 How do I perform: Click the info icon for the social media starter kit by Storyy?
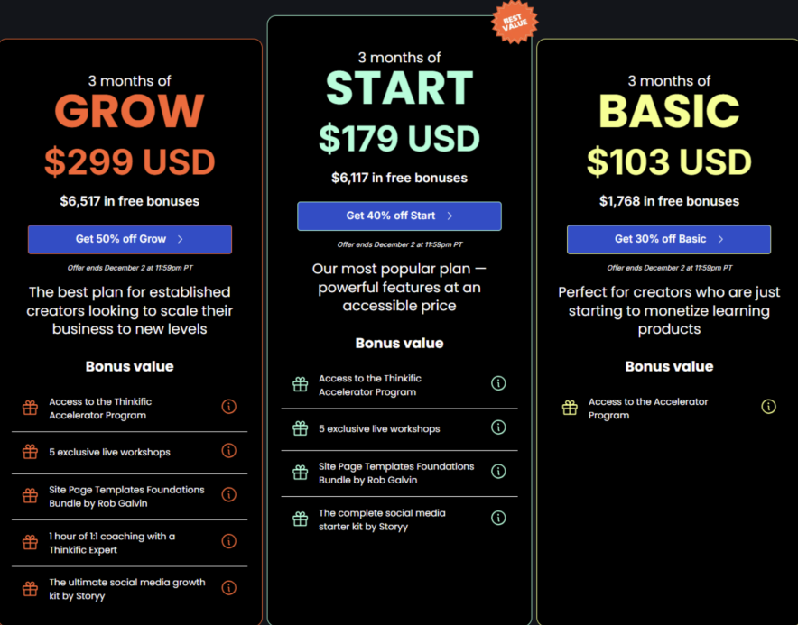pos(498,518)
